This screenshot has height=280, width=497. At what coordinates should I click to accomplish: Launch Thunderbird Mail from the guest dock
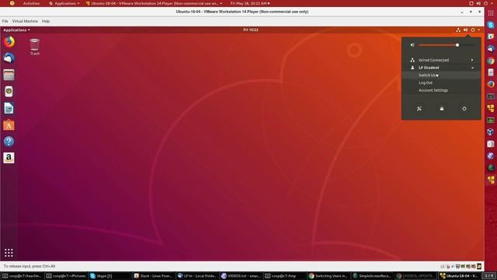[9, 58]
